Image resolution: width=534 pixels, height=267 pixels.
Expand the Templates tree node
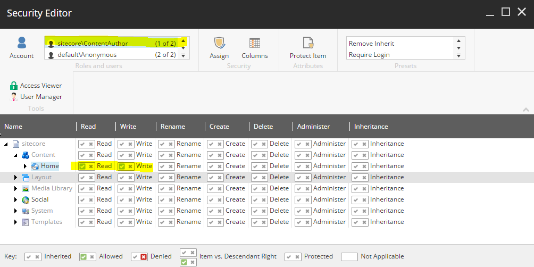pyautogui.click(x=15, y=222)
